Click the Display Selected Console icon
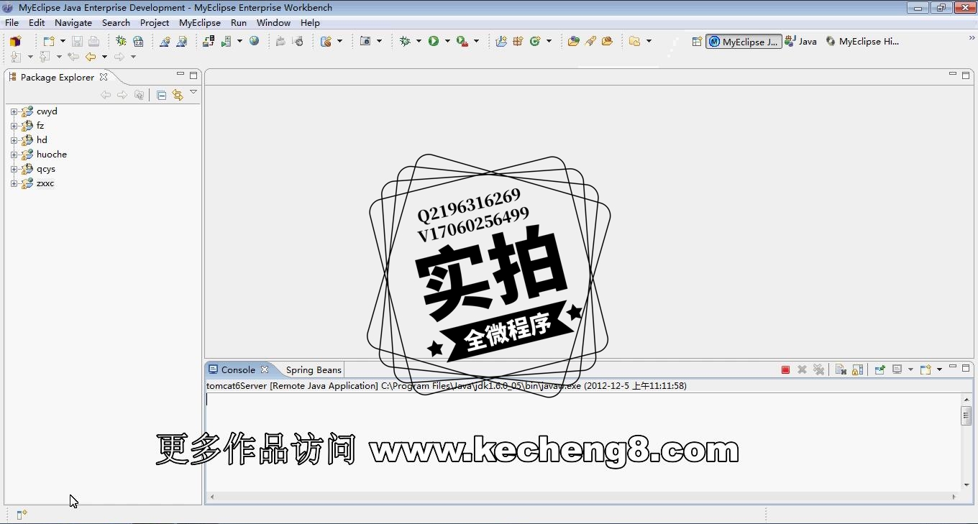The height and width of the screenshot is (524, 978). tap(897, 369)
